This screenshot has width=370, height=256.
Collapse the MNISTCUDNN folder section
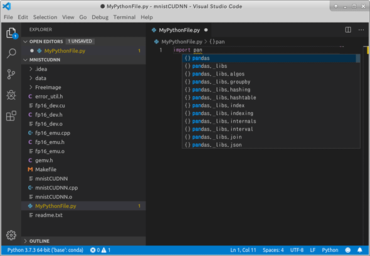26,60
